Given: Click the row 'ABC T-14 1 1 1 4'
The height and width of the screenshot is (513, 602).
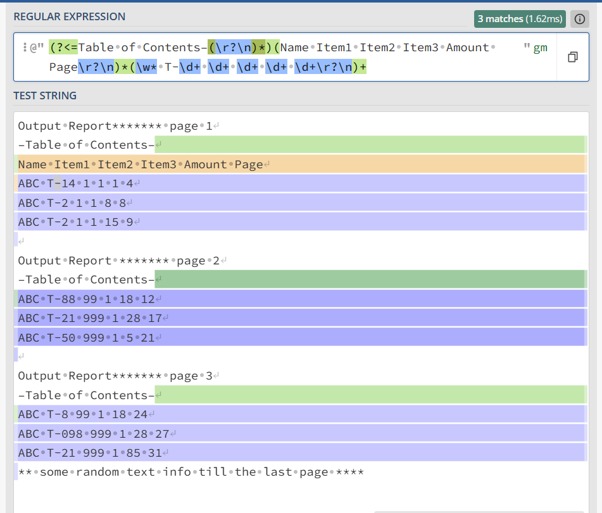Looking at the screenshot, I should [75, 183].
